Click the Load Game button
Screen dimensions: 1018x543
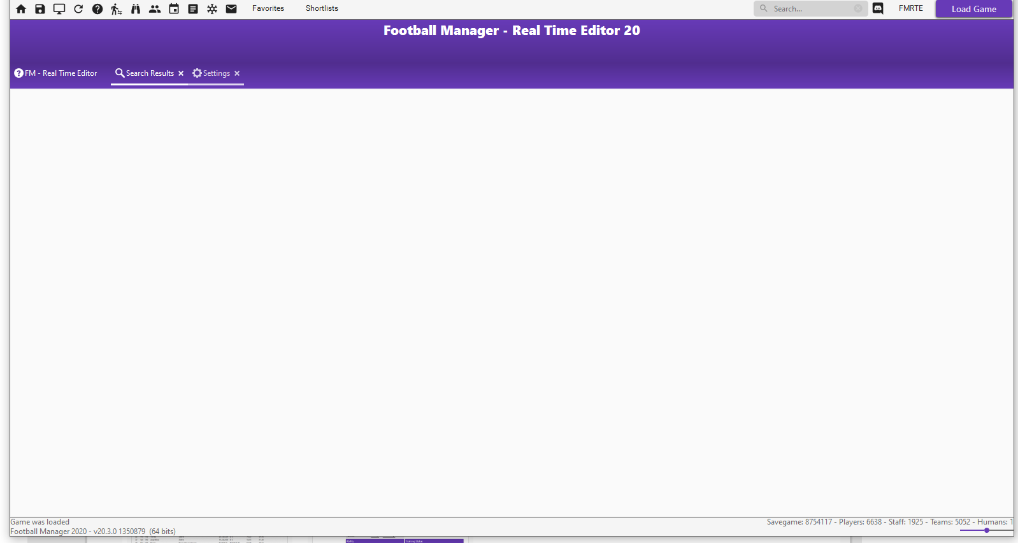[973, 9]
